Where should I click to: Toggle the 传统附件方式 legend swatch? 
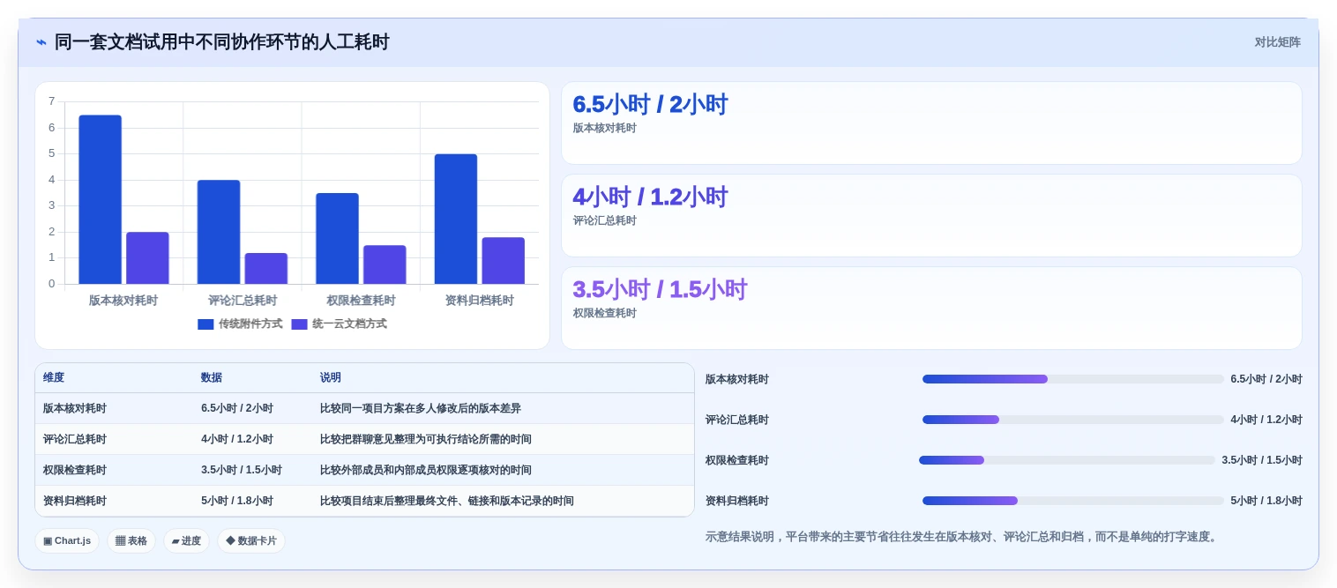pyautogui.click(x=205, y=324)
